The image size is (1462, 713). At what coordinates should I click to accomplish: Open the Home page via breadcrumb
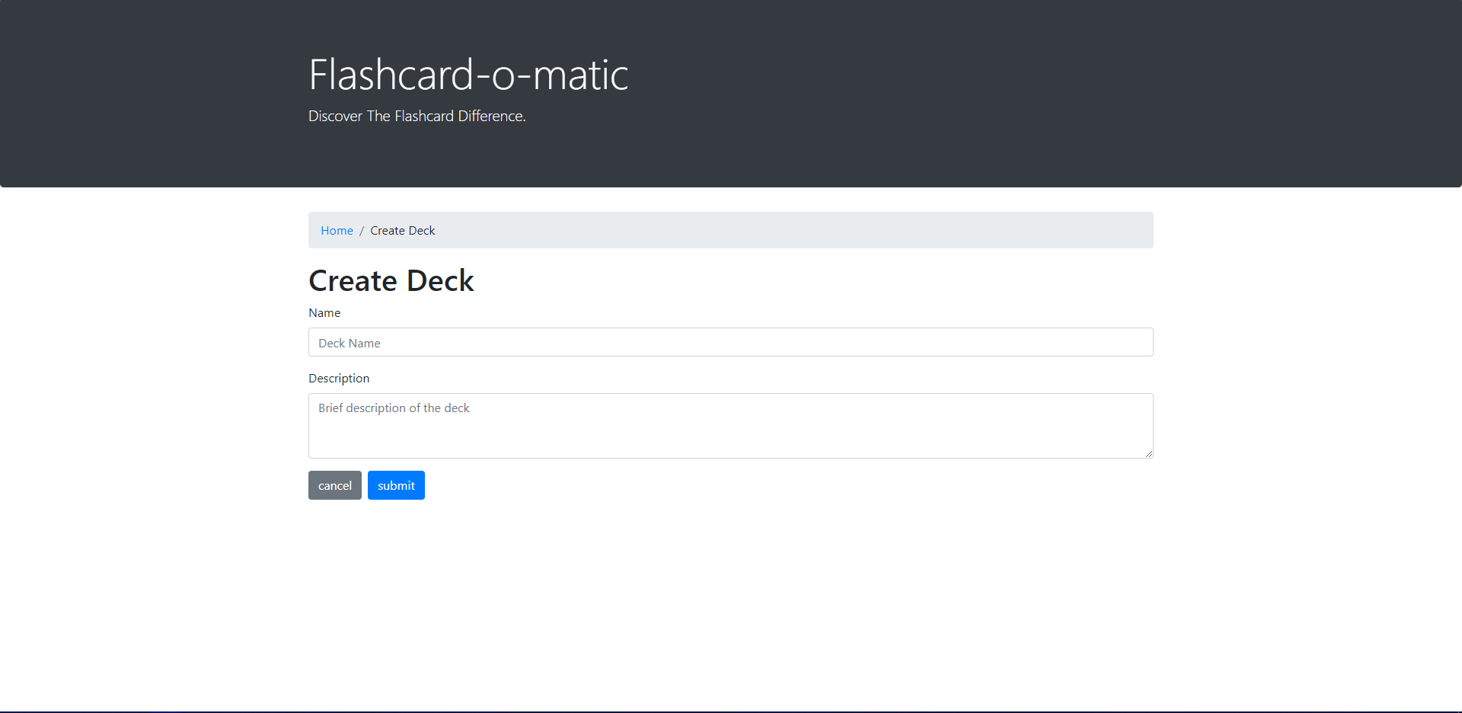point(337,230)
